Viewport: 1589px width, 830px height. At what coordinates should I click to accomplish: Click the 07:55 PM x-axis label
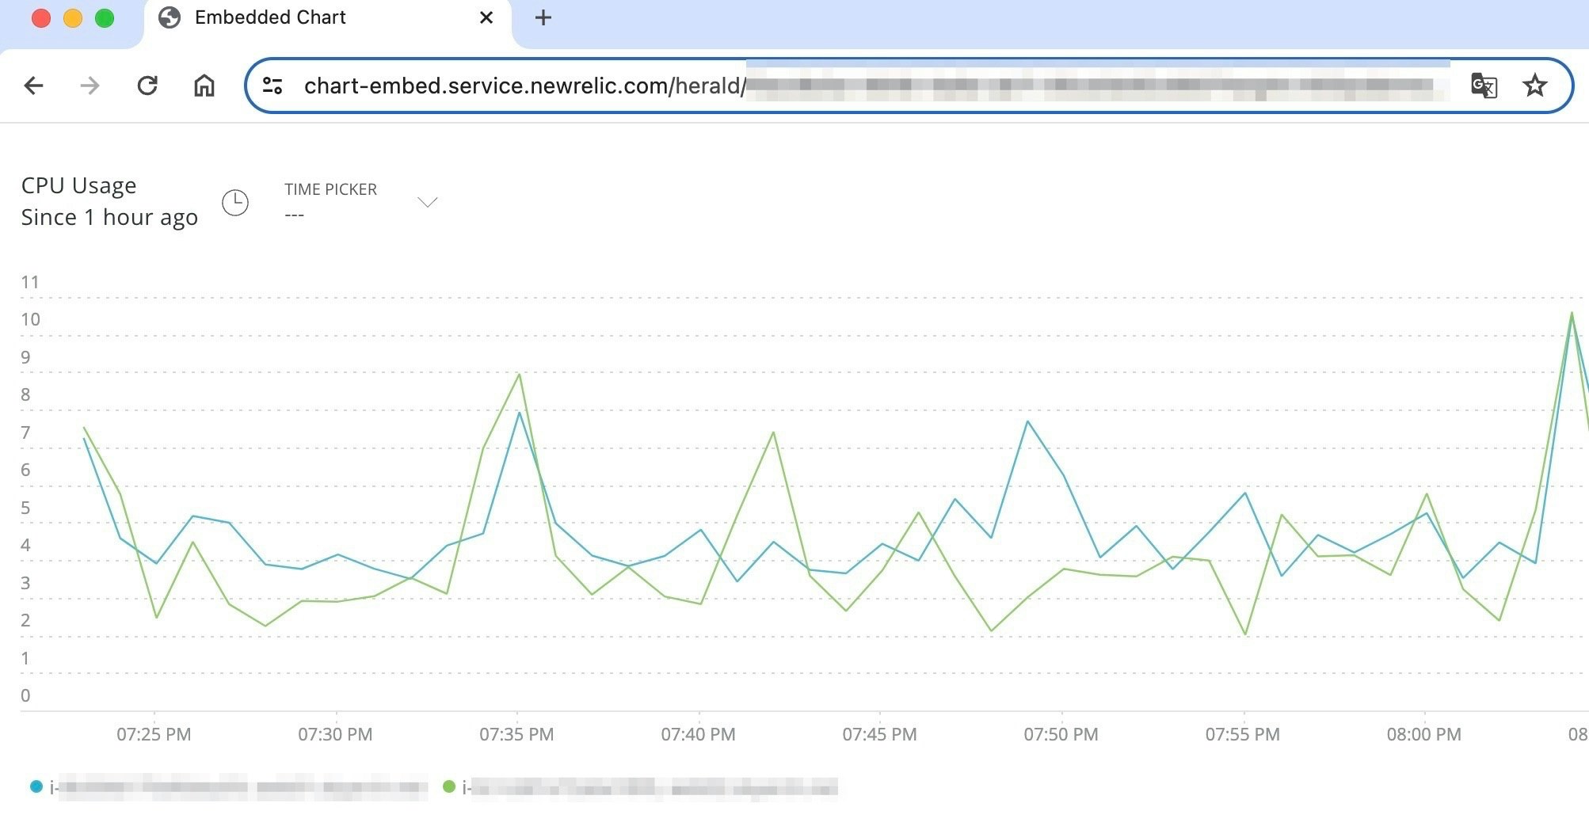point(1242,734)
